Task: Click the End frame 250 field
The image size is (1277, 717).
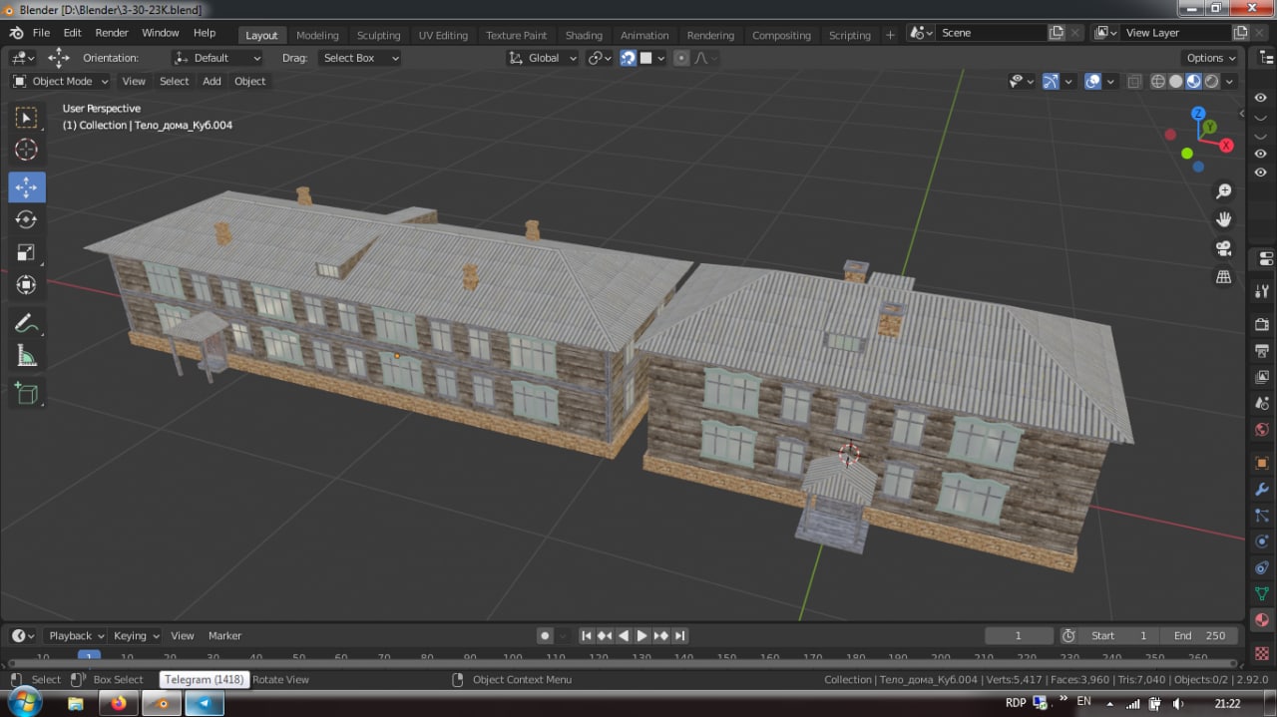Action: coord(1198,635)
